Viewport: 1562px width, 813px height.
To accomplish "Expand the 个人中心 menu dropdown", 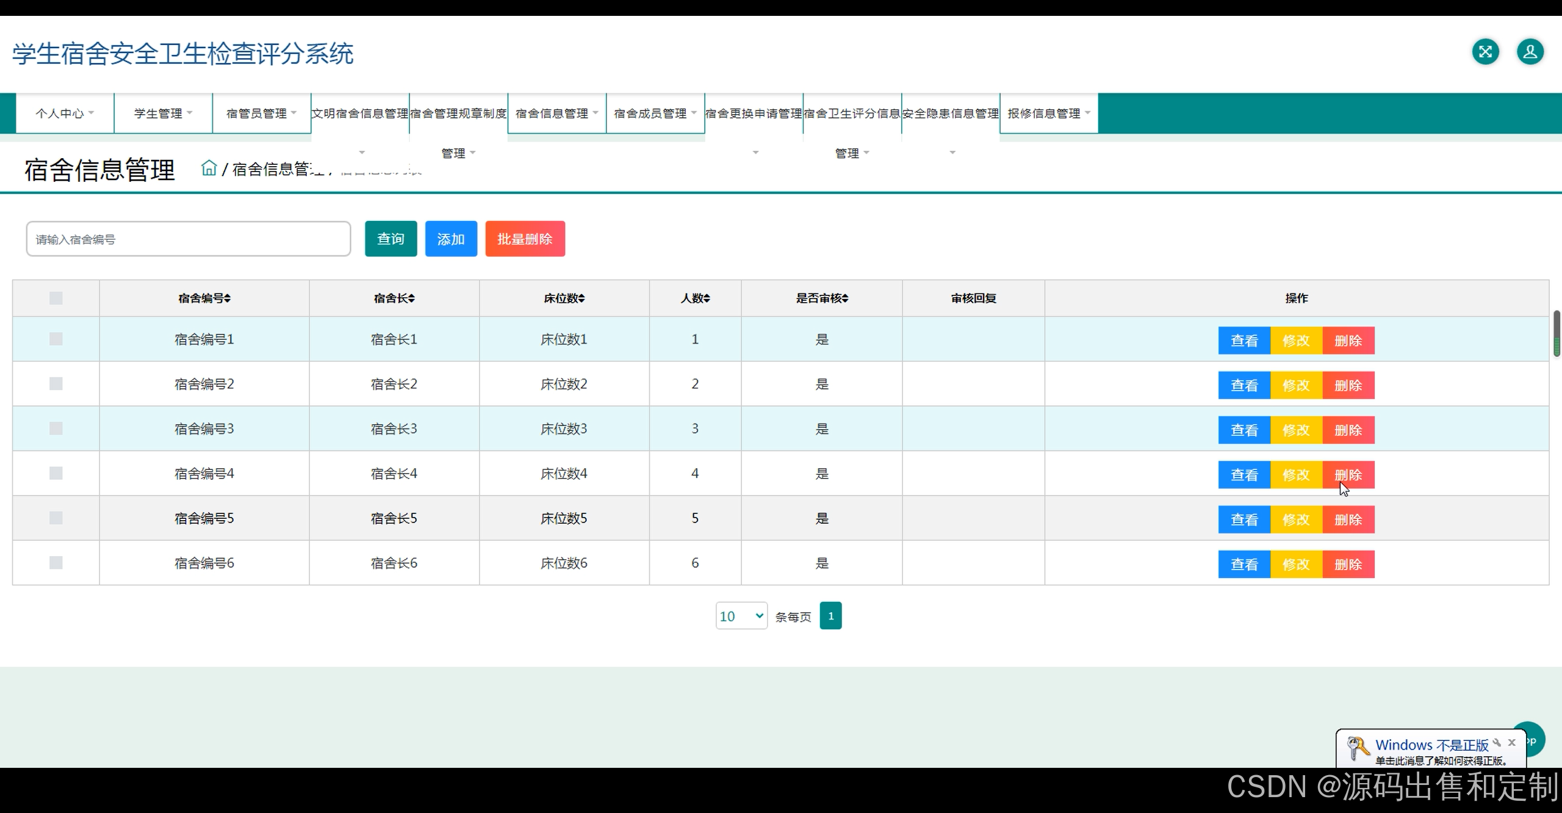I will (65, 114).
